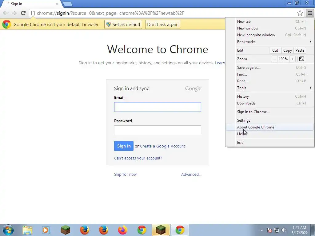The image size is (315, 236).
Task: Choose Save page as... menu item
Action: (x=270, y=68)
